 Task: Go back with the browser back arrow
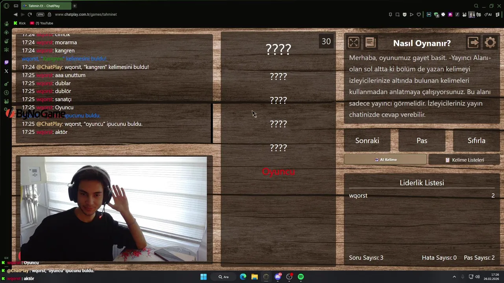(15, 15)
